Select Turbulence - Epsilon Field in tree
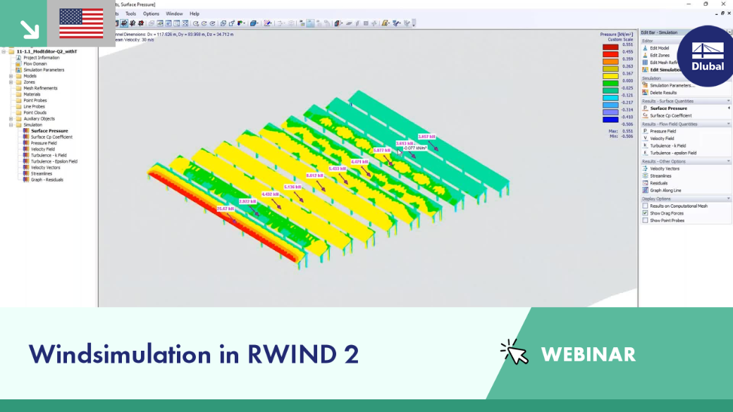 click(x=54, y=161)
